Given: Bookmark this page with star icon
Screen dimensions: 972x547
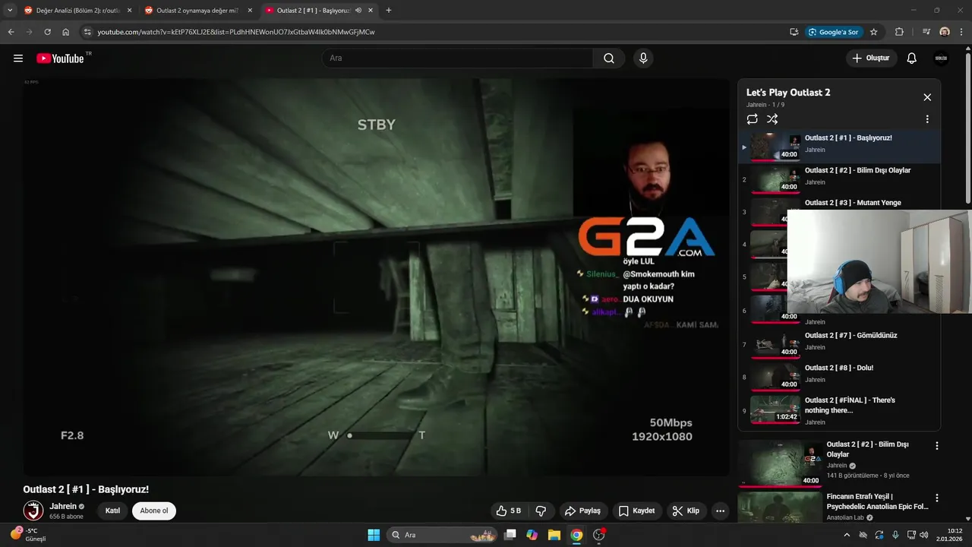Looking at the screenshot, I should pyautogui.click(x=874, y=32).
